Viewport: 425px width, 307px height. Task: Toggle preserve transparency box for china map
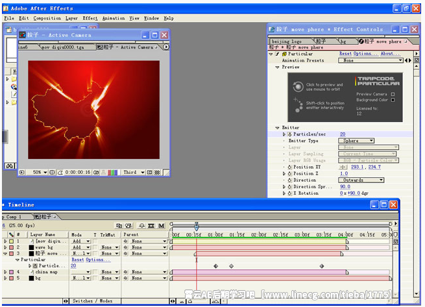[x=95, y=272]
